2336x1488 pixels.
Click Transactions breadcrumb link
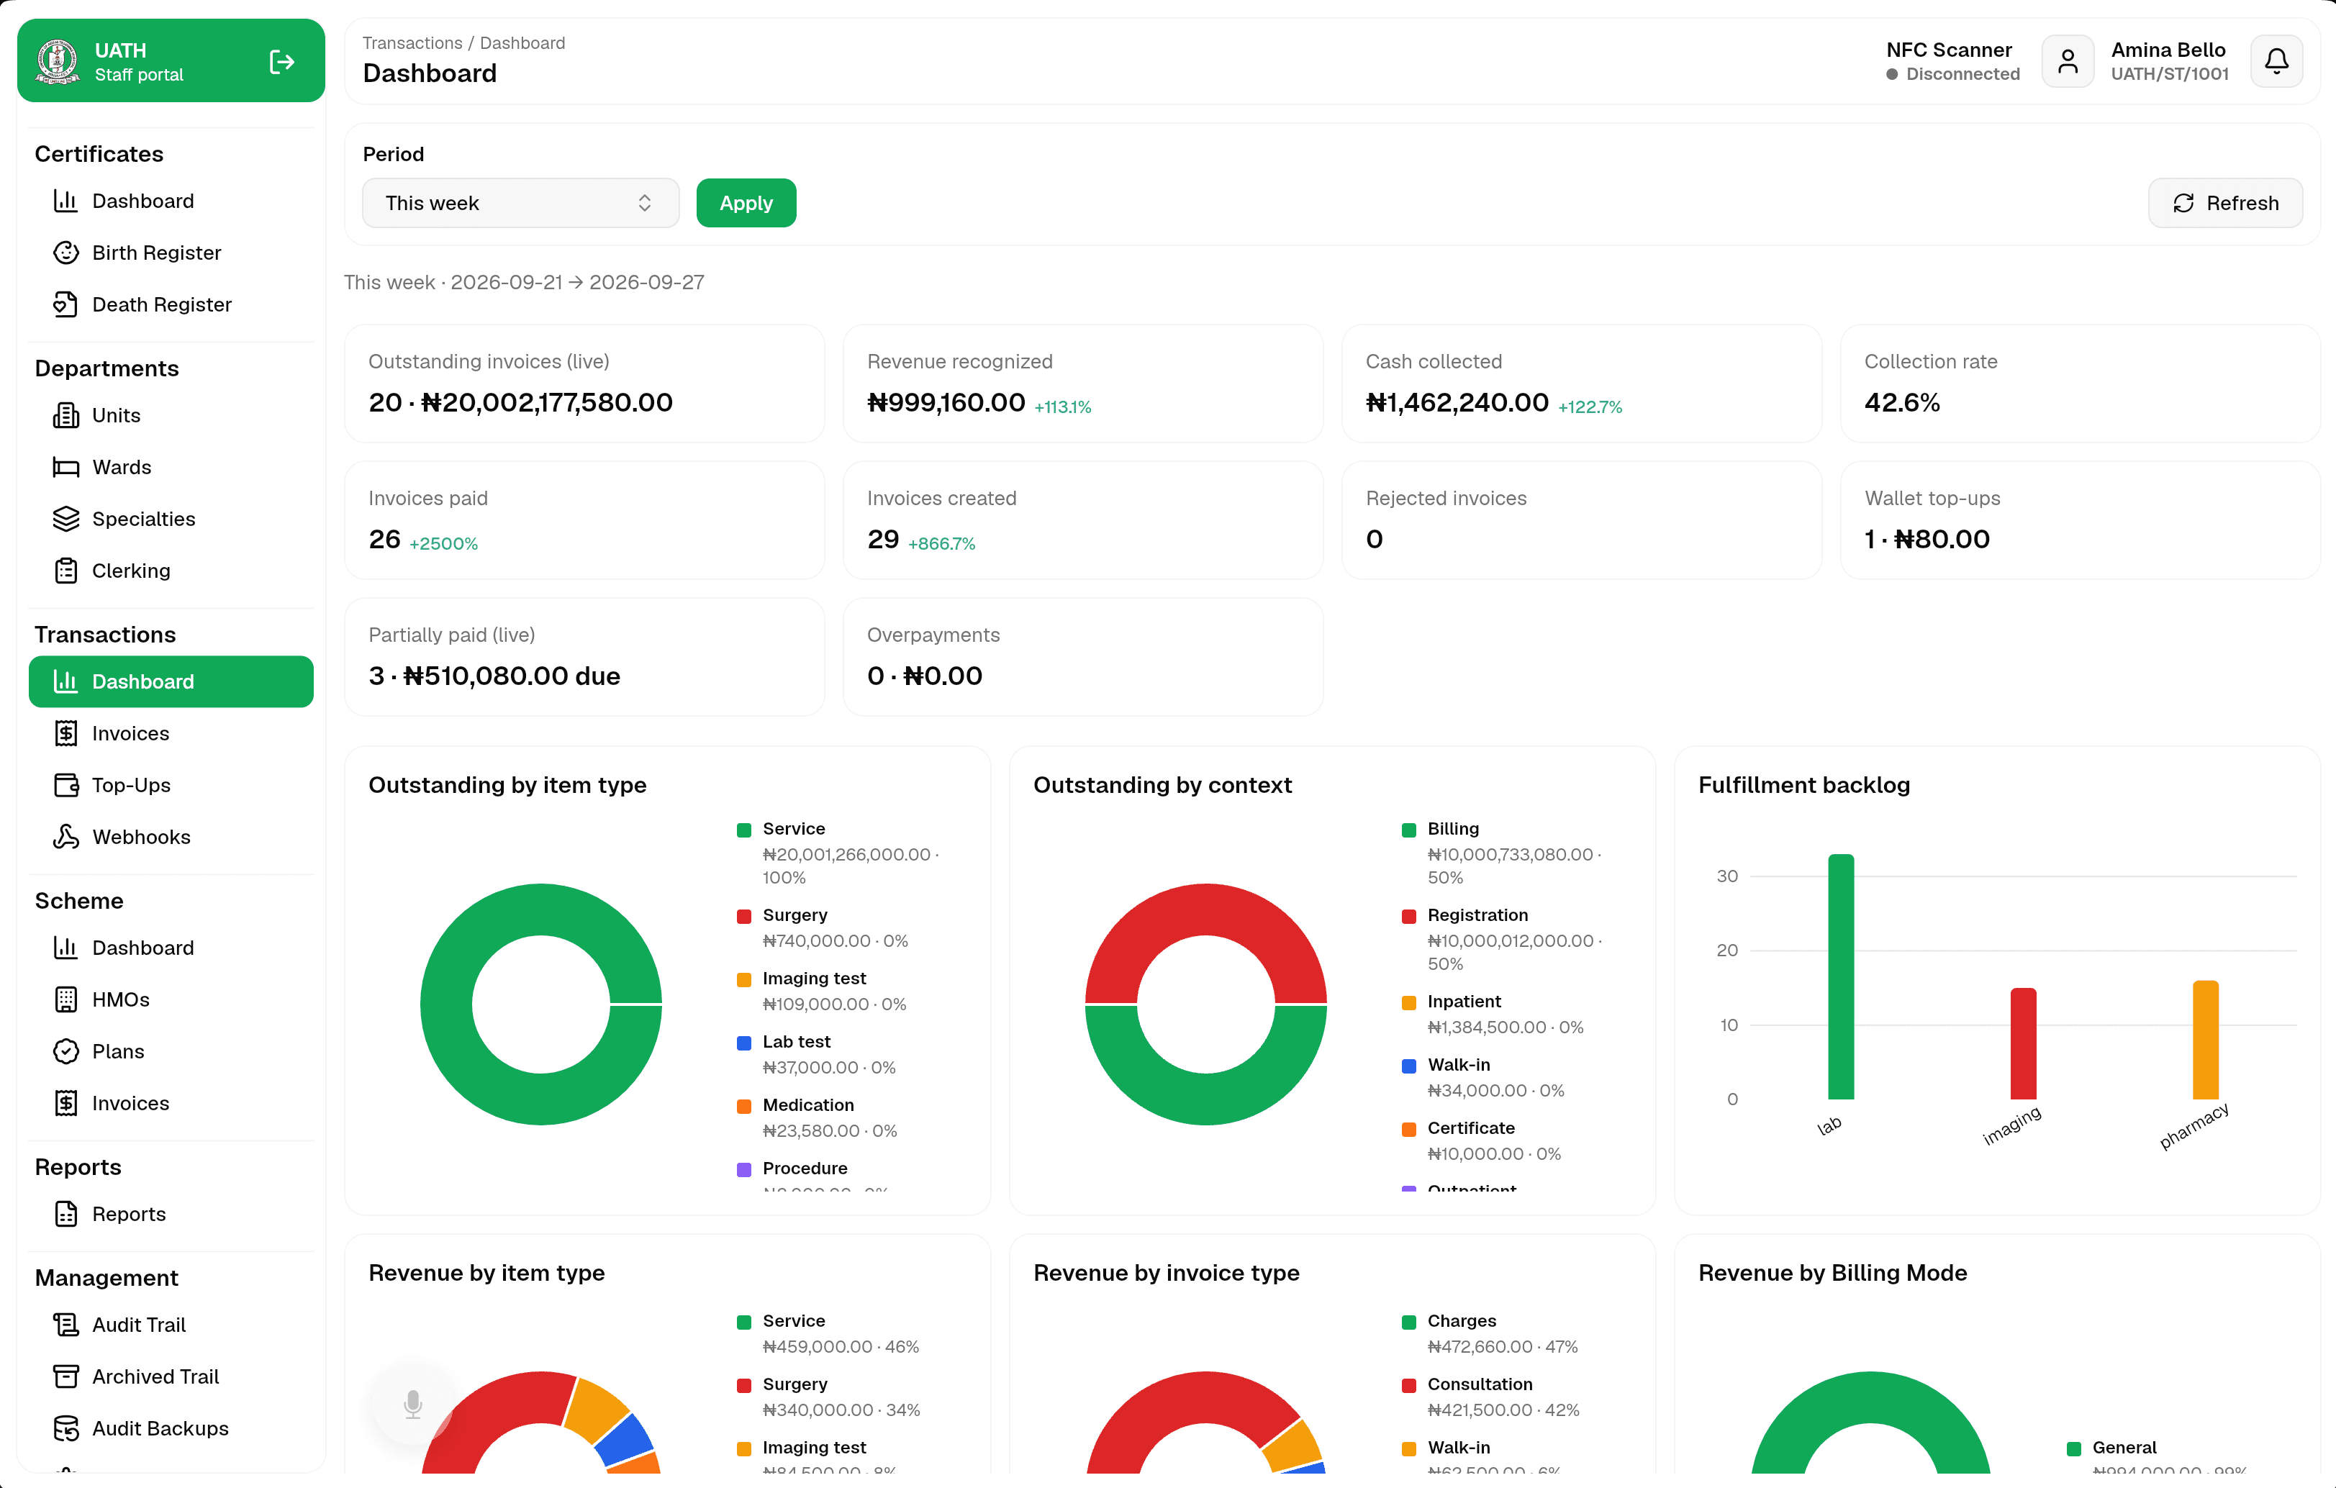(x=412, y=42)
